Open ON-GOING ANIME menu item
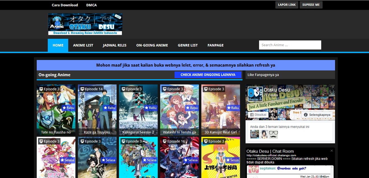369x178 pixels. [152, 45]
